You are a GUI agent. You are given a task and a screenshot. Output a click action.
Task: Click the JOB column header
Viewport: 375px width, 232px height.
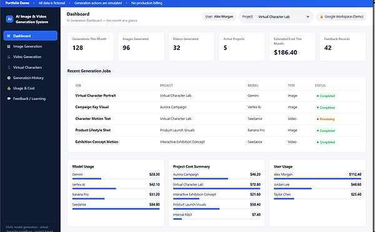pos(78,86)
